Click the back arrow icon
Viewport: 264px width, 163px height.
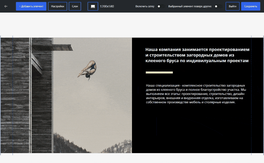click(6, 6)
